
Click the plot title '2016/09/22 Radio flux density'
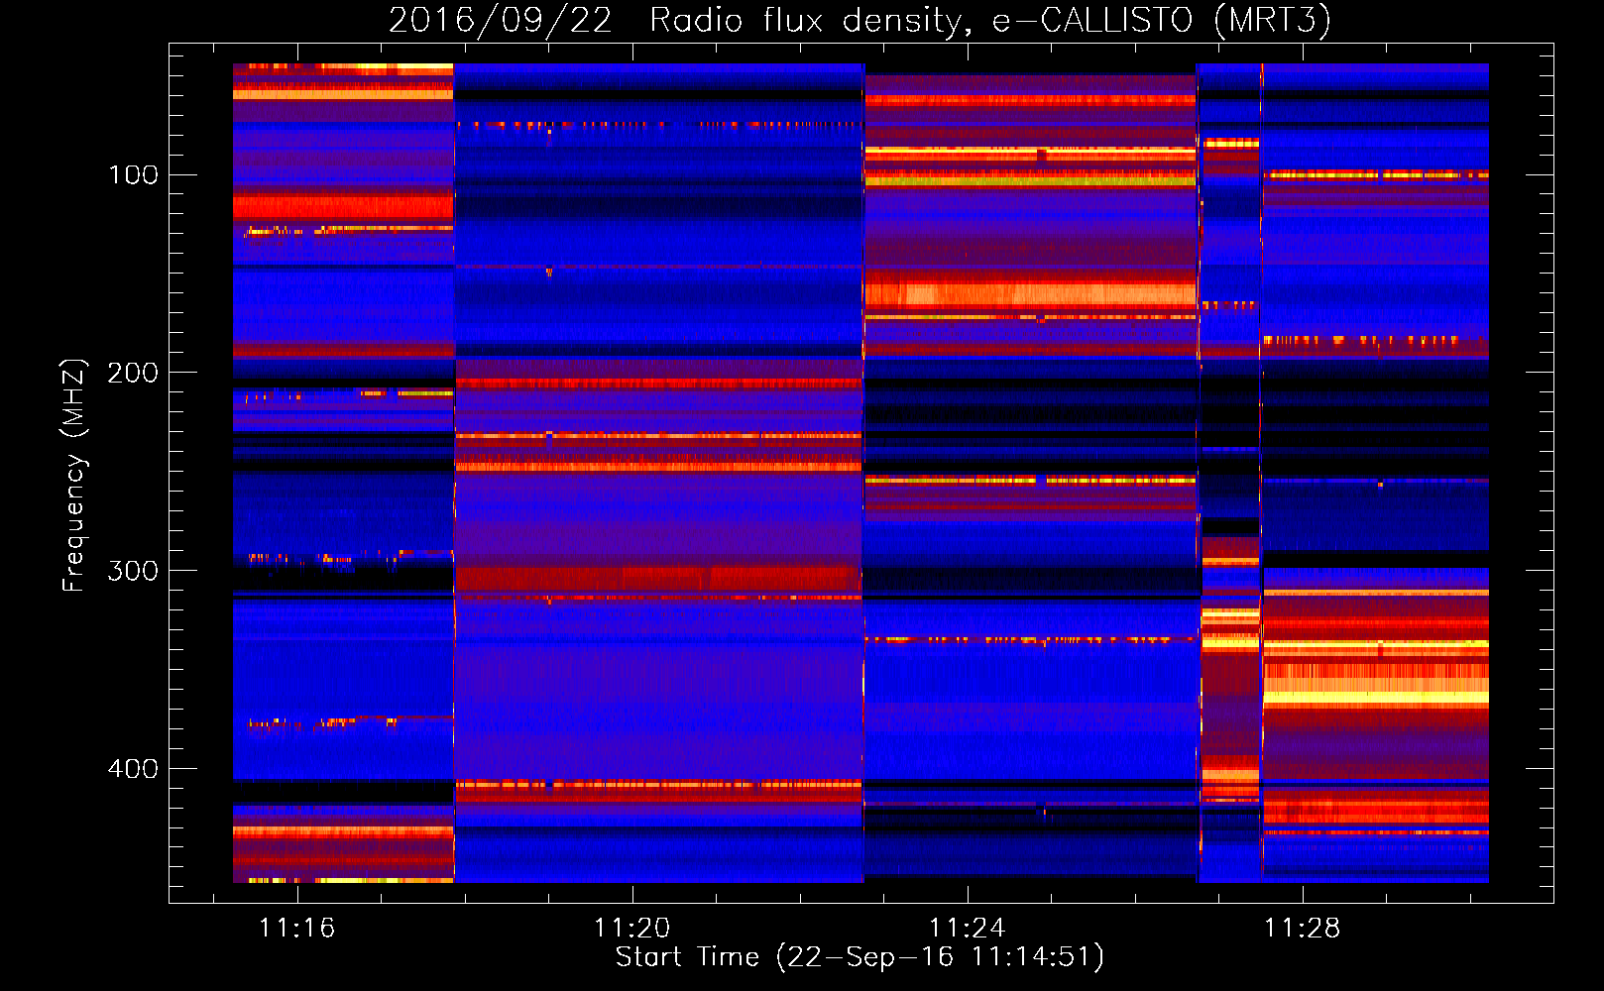click(678, 21)
